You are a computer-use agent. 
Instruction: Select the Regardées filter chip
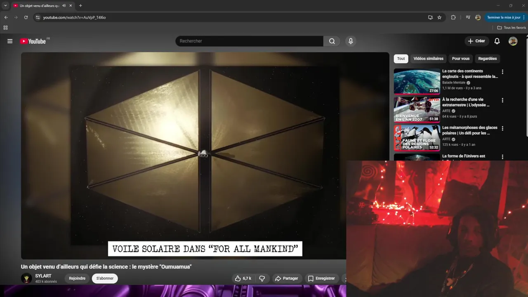487,59
